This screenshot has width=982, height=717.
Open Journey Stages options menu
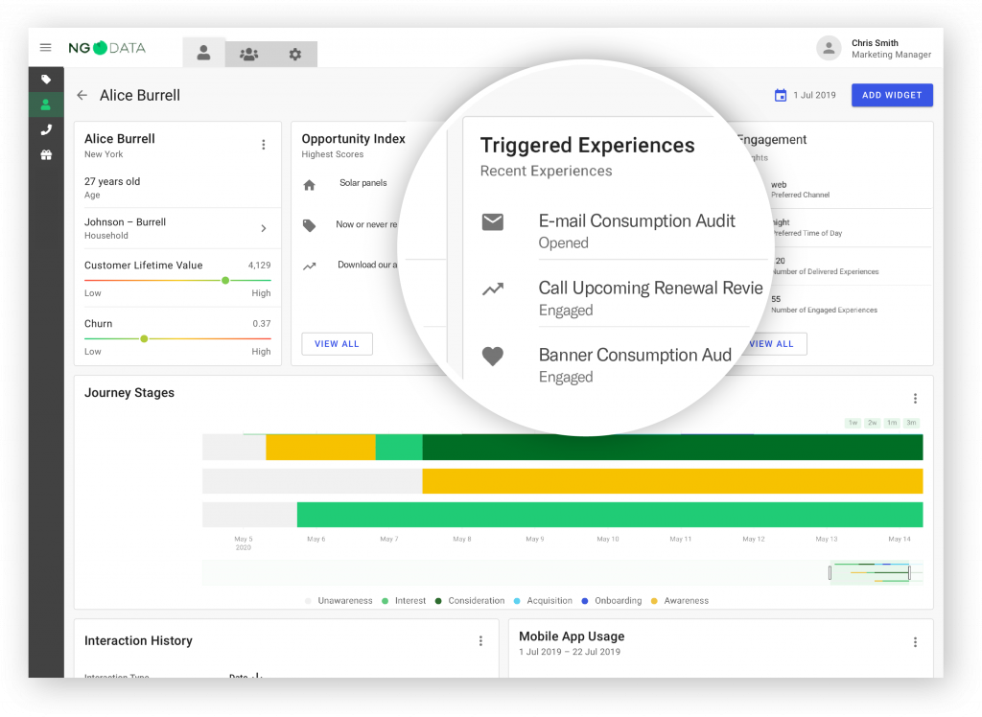pos(915,398)
